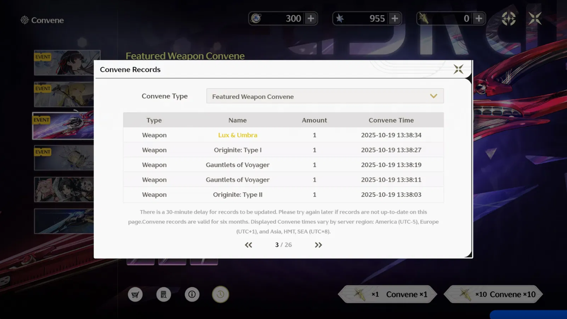567x319 pixels.
Task: Select the top EVENT banner with dark-haired character
Action: coord(67,63)
